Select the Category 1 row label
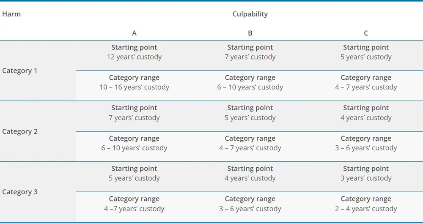423x223 pixels. (x=20, y=71)
